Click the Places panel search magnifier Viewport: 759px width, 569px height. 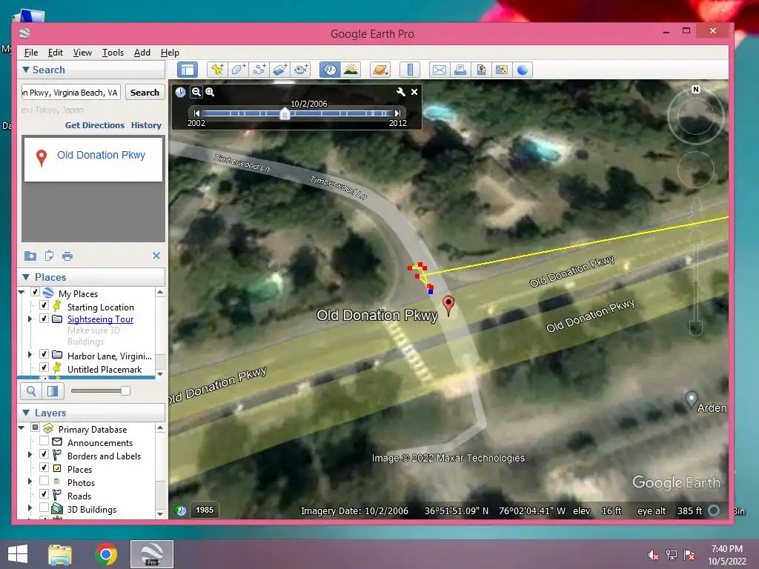(31, 391)
